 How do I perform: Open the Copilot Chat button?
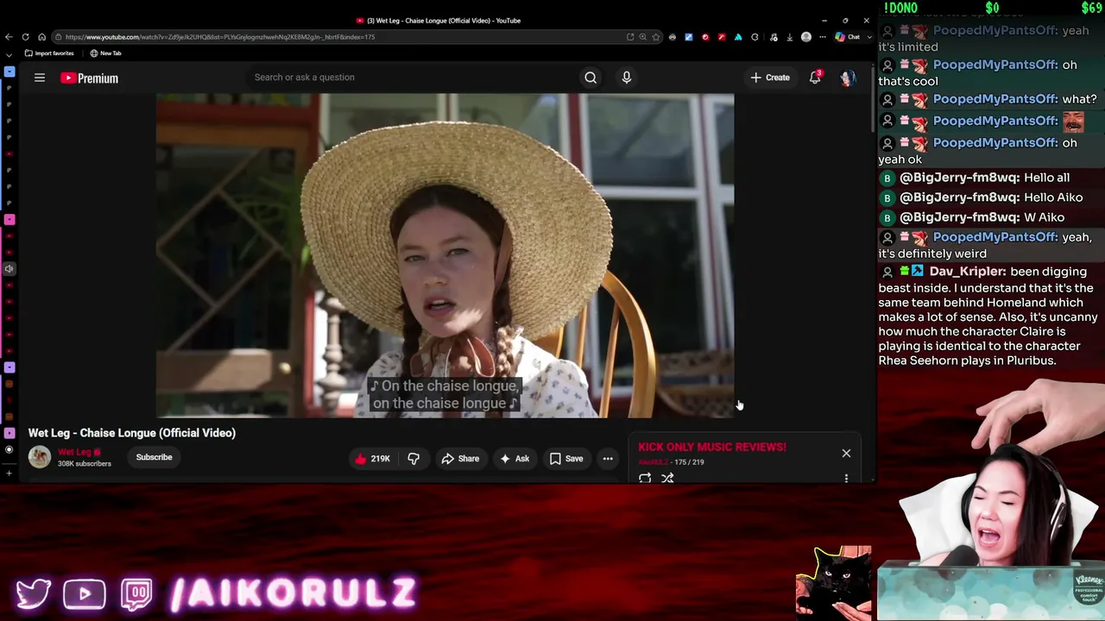(x=848, y=37)
